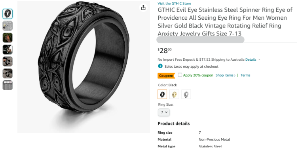Click the shipping Details link
Screen dimensions: 300x153
251,60
